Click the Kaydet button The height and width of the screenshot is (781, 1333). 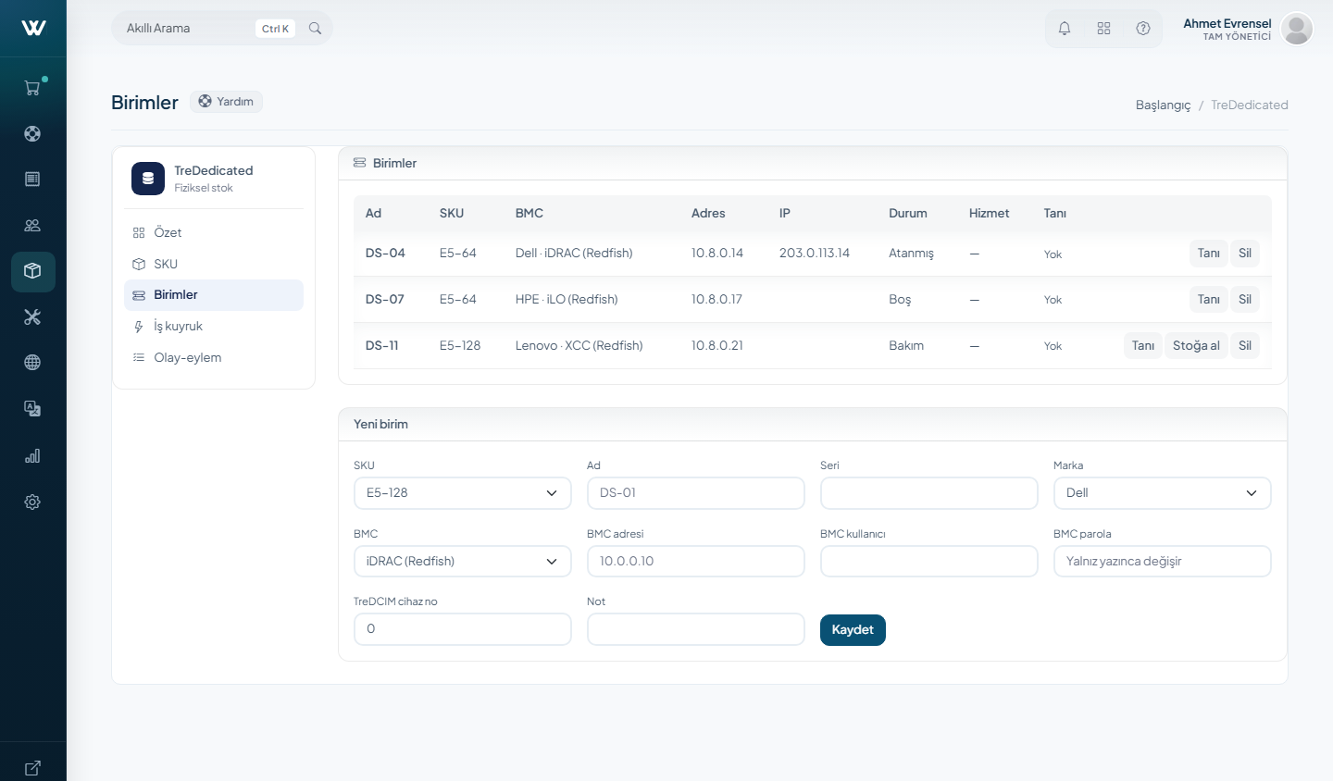click(853, 630)
